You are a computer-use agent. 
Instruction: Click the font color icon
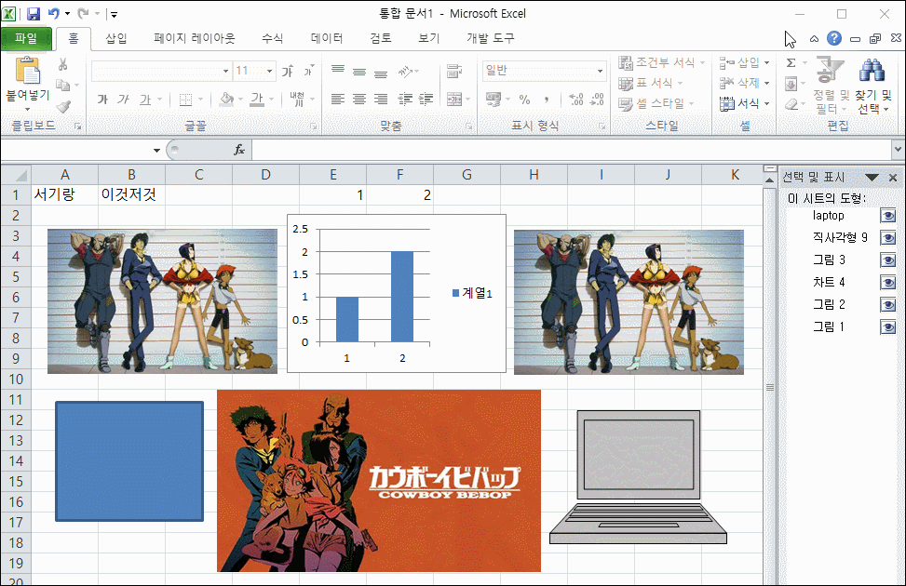click(x=257, y=100)
